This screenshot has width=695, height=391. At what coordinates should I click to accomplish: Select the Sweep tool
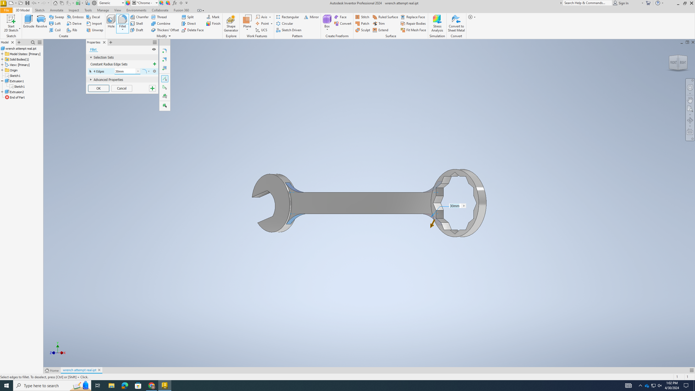click(56, 17)
